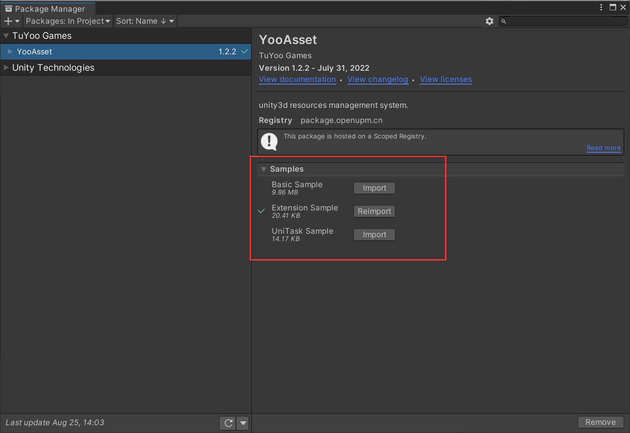Select the Package Manager tab
This screenshot has width=630, height=433.
coord(48,9)
